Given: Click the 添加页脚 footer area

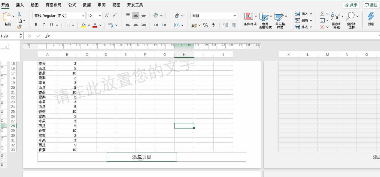Looking at the screenshot, I should pos(141,157).
